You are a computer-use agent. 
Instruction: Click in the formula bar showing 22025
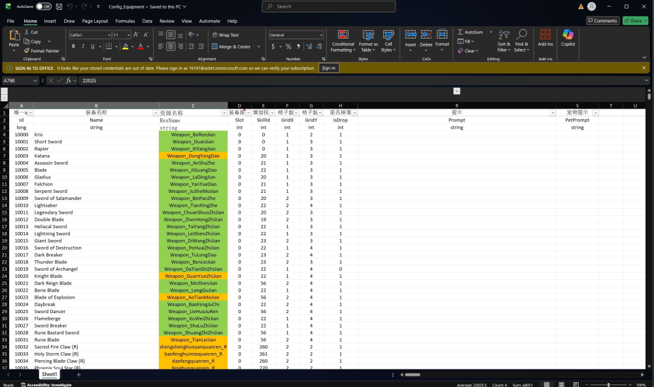point(327,80)
